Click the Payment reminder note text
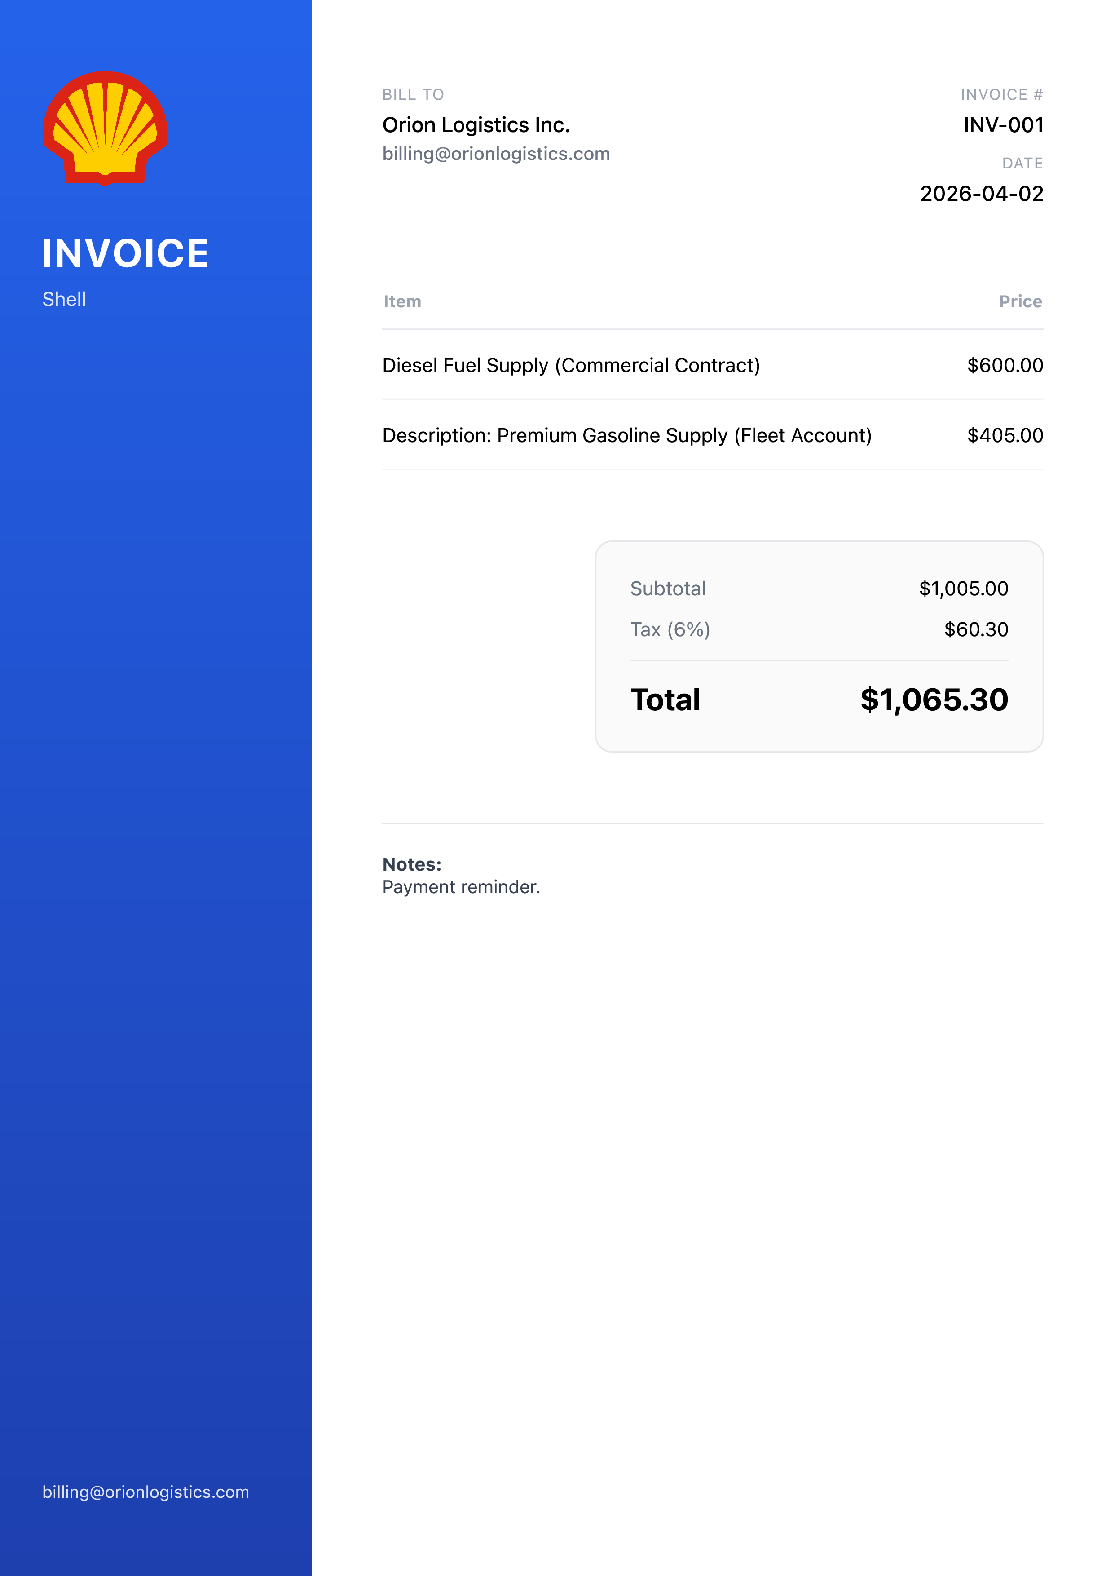 tap(461, 887)
